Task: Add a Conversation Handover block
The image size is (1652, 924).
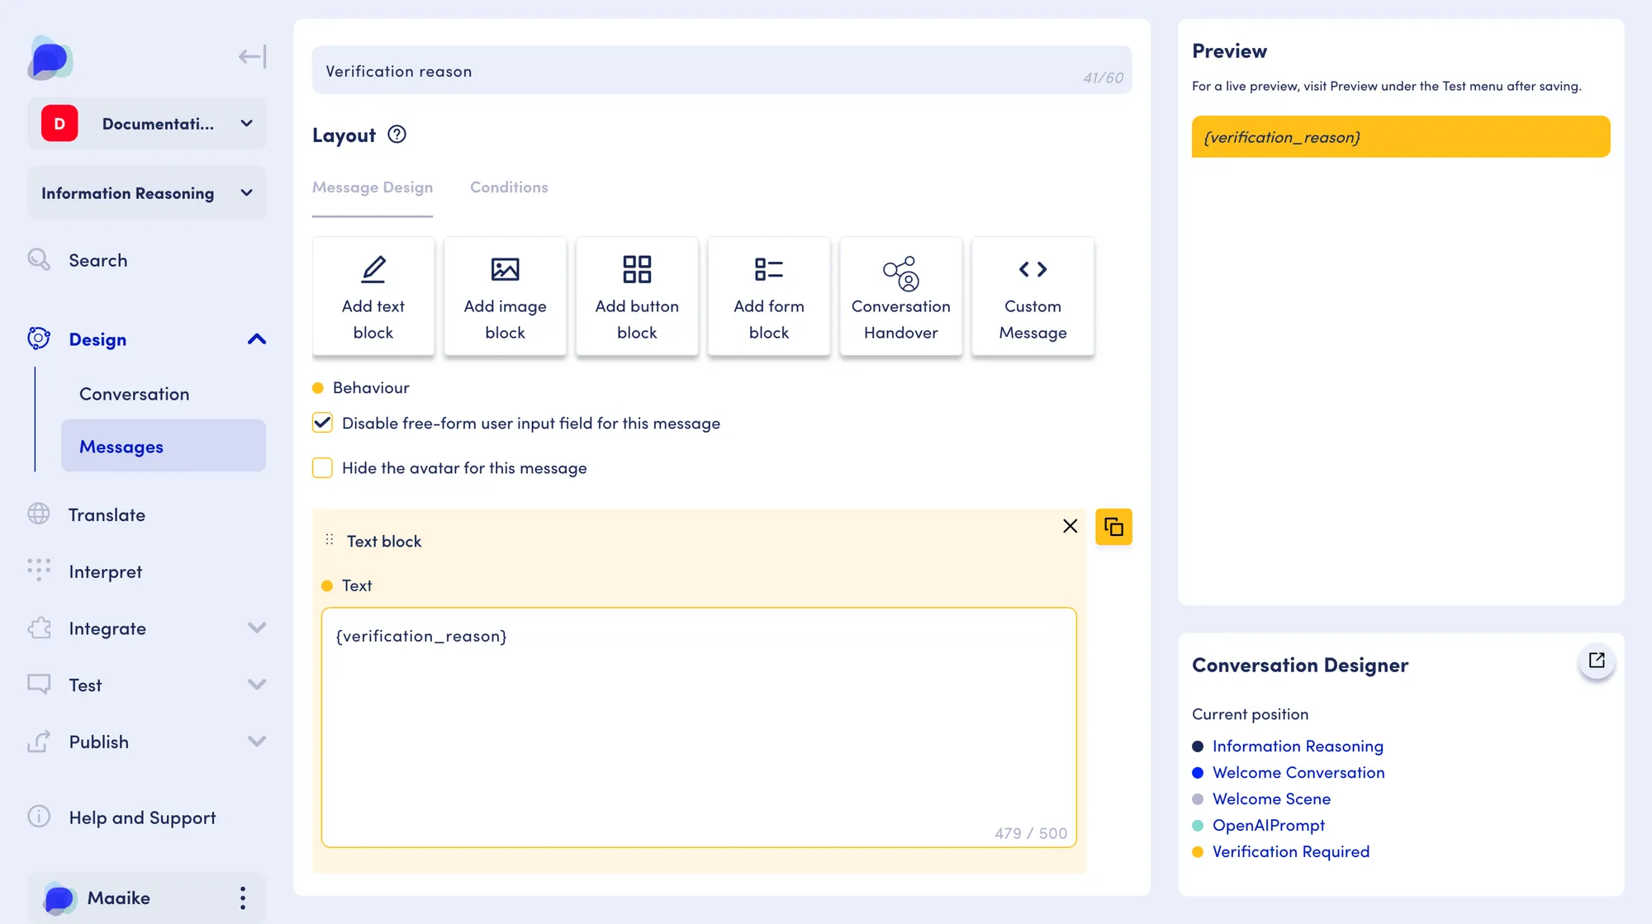Action: pyautogui.click(x=901, y=296)
